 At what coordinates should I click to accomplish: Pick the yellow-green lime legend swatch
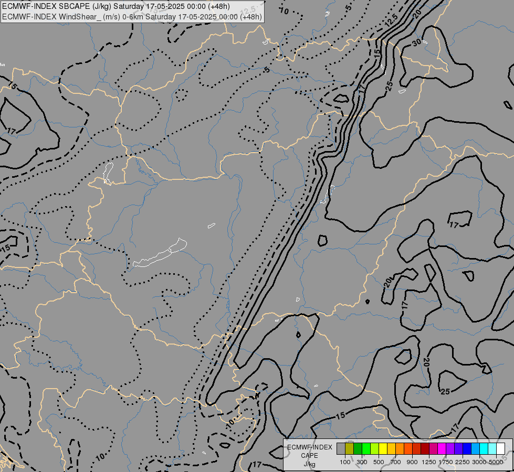(x=375, y=448)
